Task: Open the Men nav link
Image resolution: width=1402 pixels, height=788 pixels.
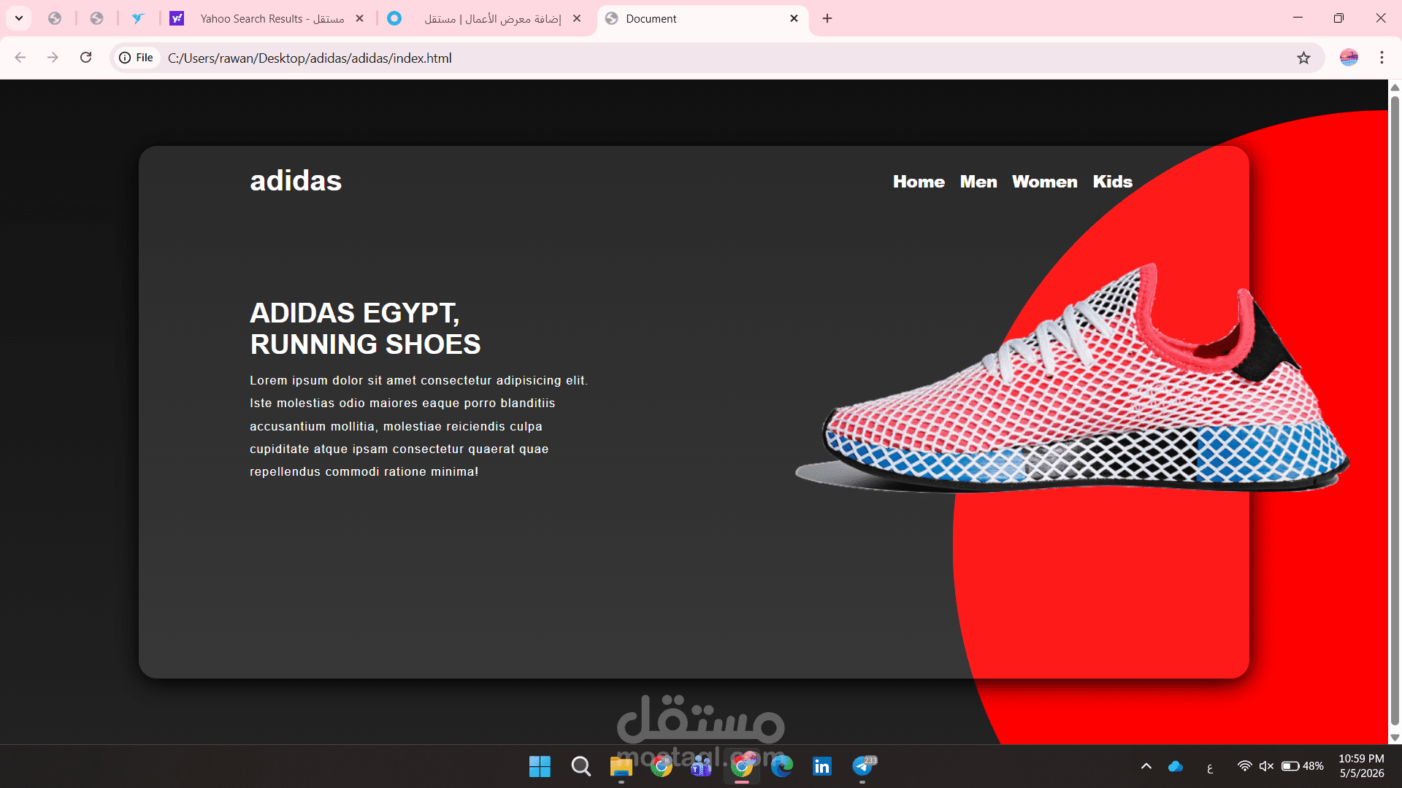Action: click(978, 182)
